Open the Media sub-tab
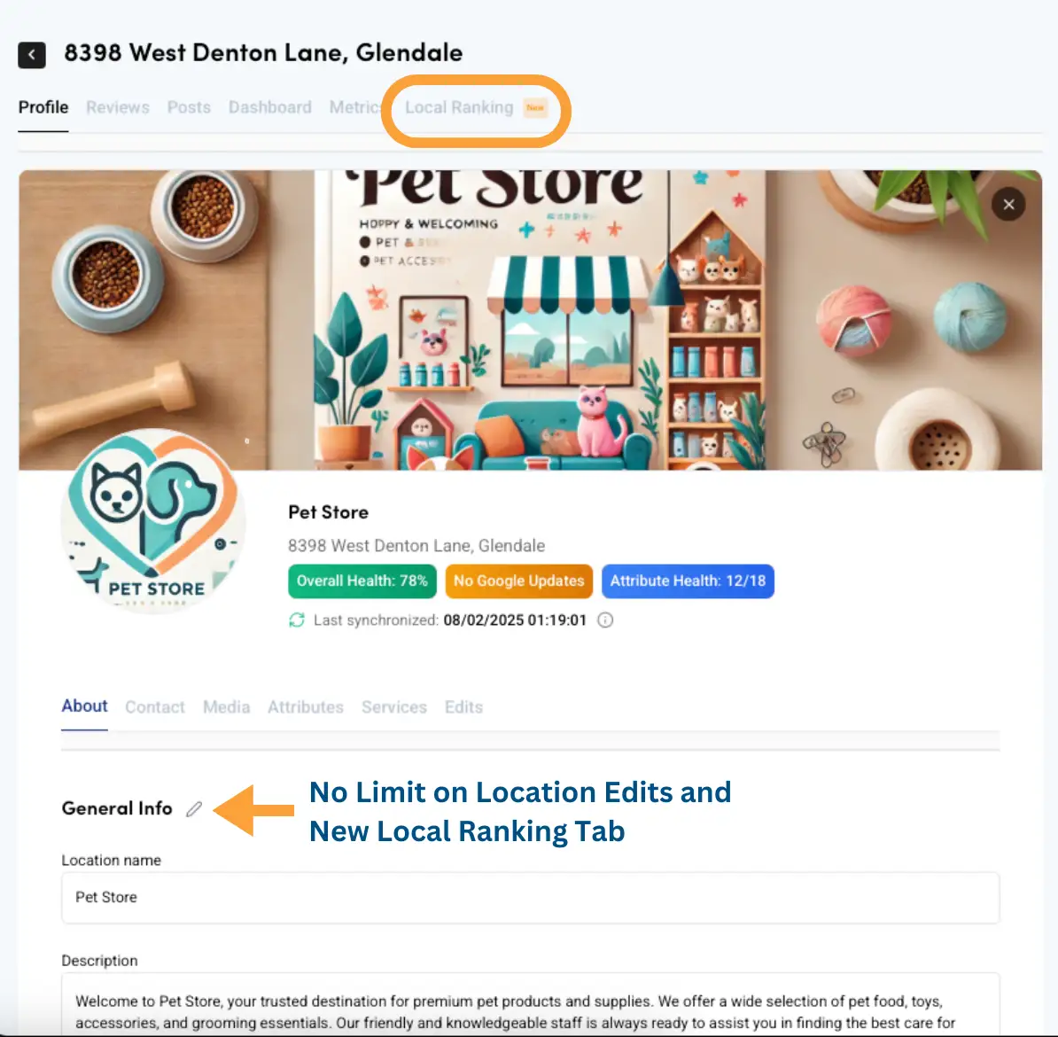This screenshot has width=1058, height=1037. (226, 707)
